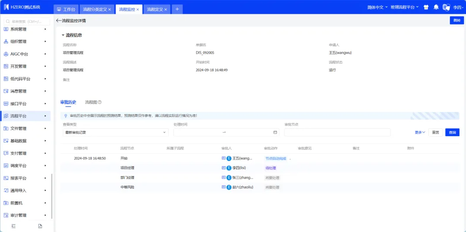
Task: Open the calendar icon in 处理时间 field
Action: pos(275,132)
